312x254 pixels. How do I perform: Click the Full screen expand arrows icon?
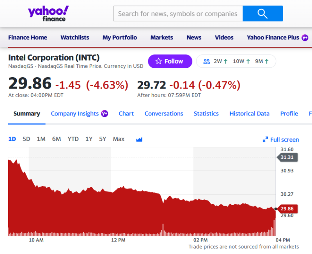click(265, 140)
